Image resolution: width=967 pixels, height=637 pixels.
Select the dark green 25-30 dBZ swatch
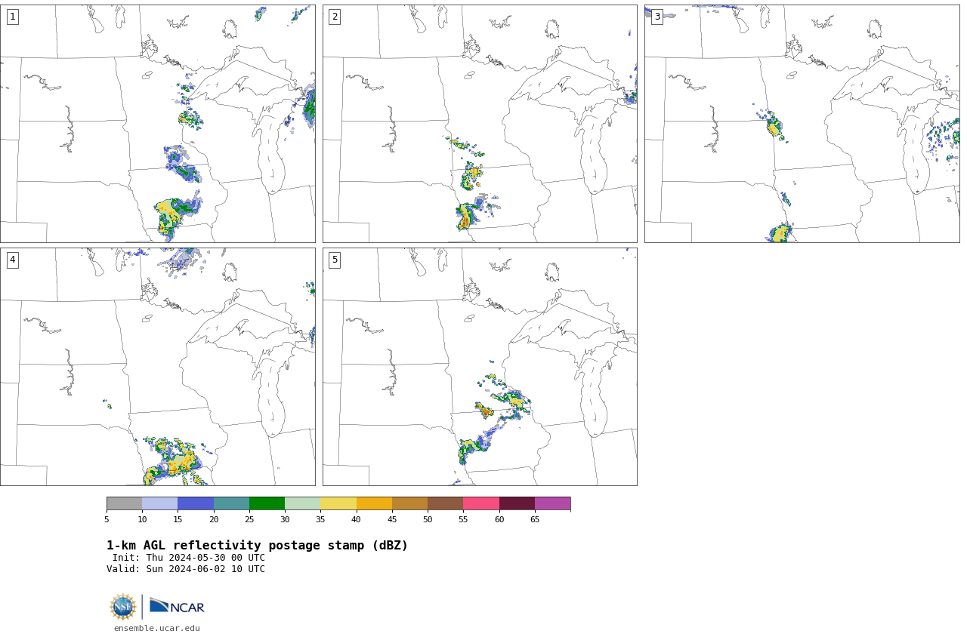pyautogui.click(x=267, y=503)
